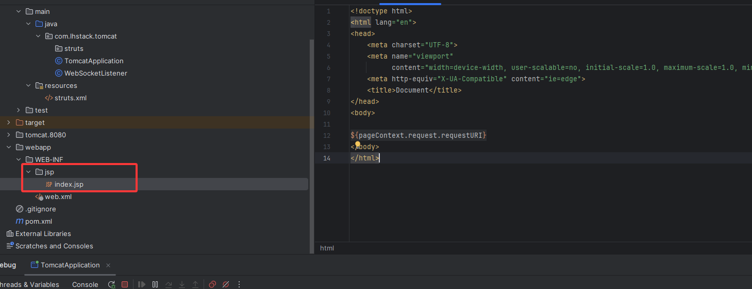Pause the program execution

click(x=155, y=284)
